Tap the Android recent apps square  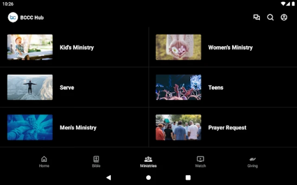pos(188,178)
